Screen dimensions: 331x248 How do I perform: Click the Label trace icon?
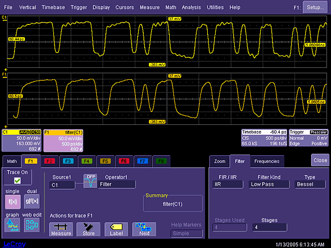pyautogui.click(x=116, y=229)
